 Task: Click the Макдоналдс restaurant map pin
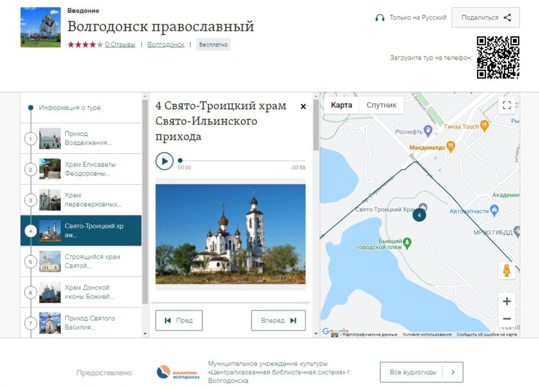pos(451,147)
